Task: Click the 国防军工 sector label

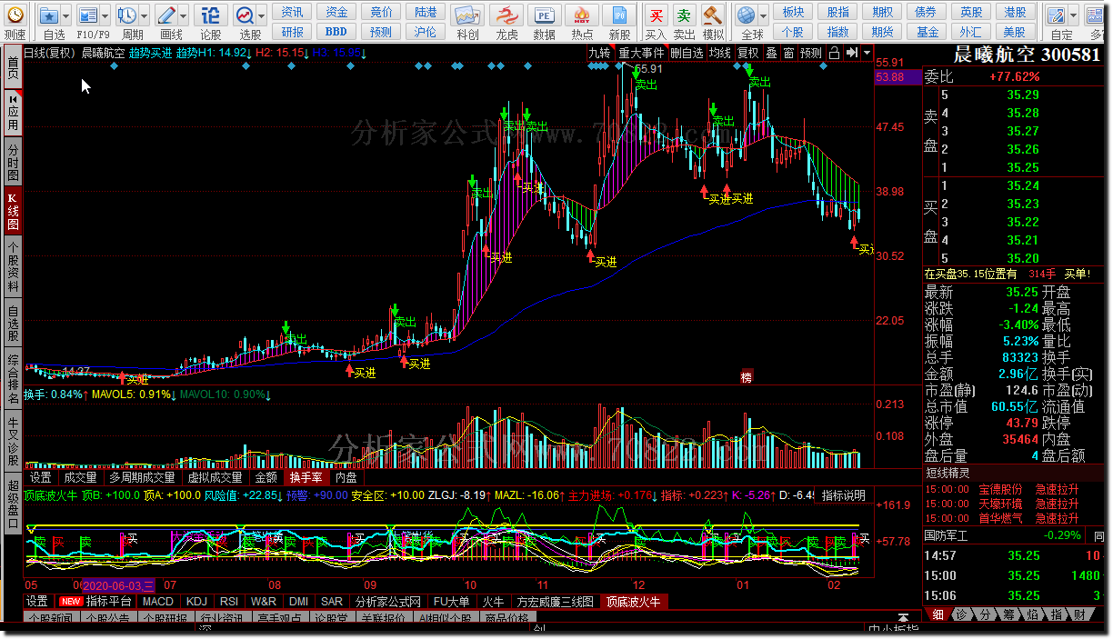Action: (948, 535)
